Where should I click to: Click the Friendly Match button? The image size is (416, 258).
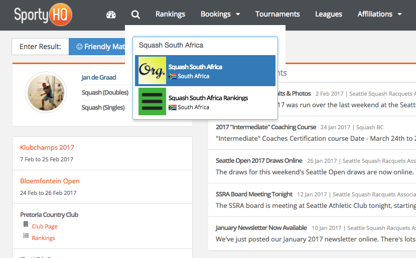tap(97, 47)
